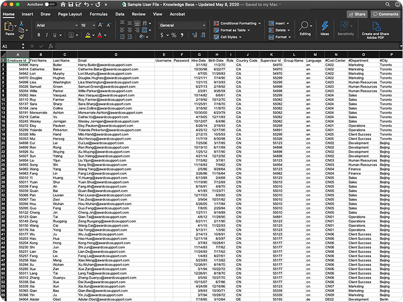
Task: Toggle Italic formatting
Action: pos(47,35)
